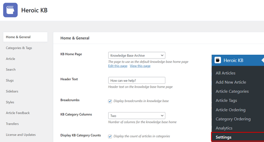Go to the Search settings tab
The image size is (264, 142).
[x=10, y=69]
